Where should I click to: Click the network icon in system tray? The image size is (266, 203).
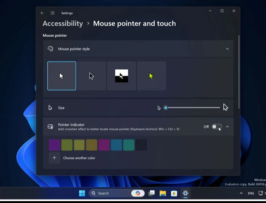point(261,193)
